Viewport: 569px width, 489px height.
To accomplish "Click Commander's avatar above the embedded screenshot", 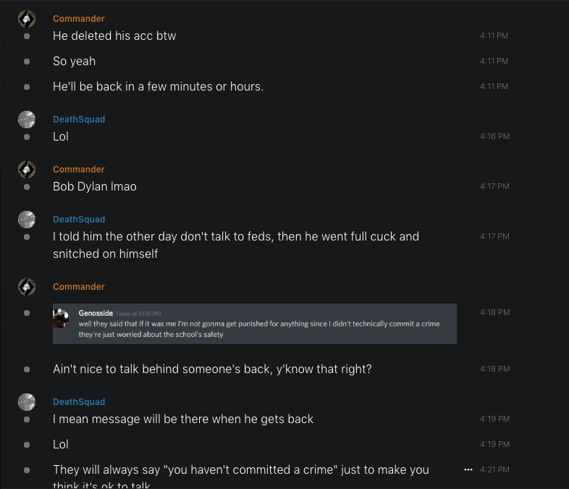I will [x=27, y=287].
